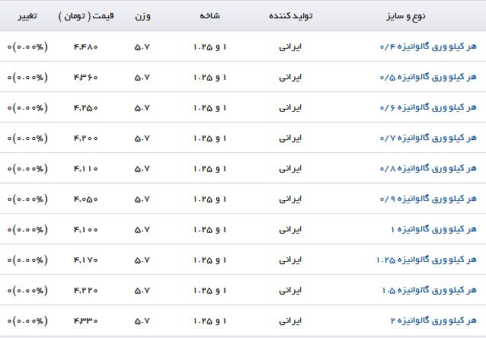Select price cell ۴,۲۰۰
This screenshot has width=486, height=338.
[x=86, y=139]
